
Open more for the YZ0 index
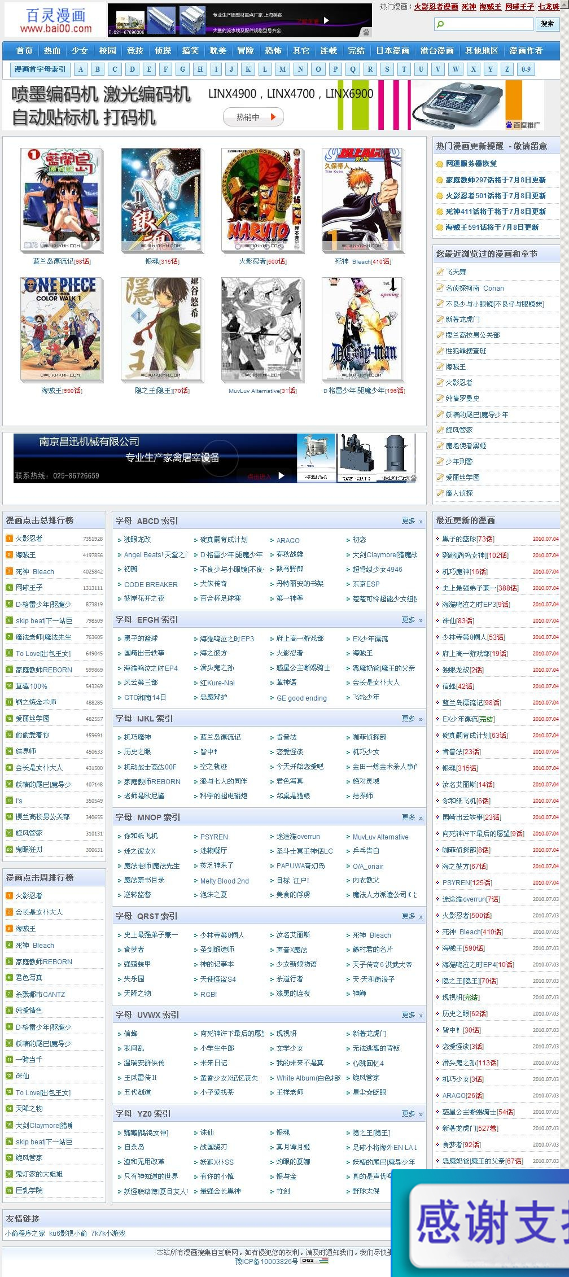(x=412, y=1114)
